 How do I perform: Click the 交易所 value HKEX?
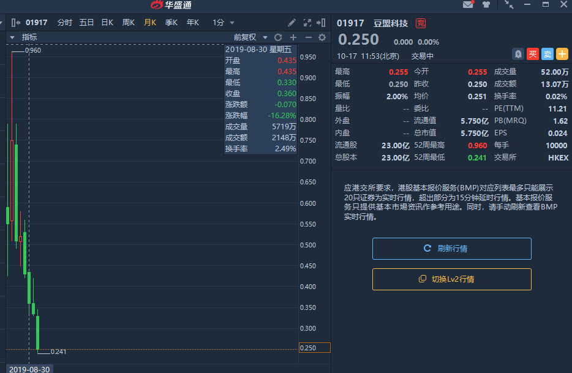click(x=559, y=157)
